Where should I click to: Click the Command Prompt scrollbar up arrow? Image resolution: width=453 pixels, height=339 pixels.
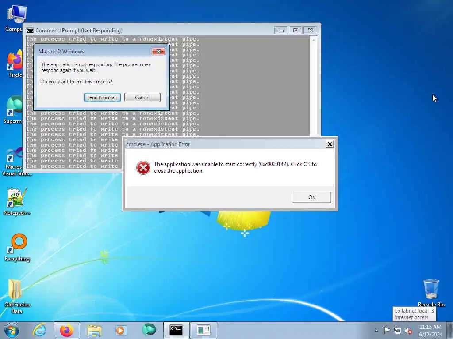click(314, 40)
